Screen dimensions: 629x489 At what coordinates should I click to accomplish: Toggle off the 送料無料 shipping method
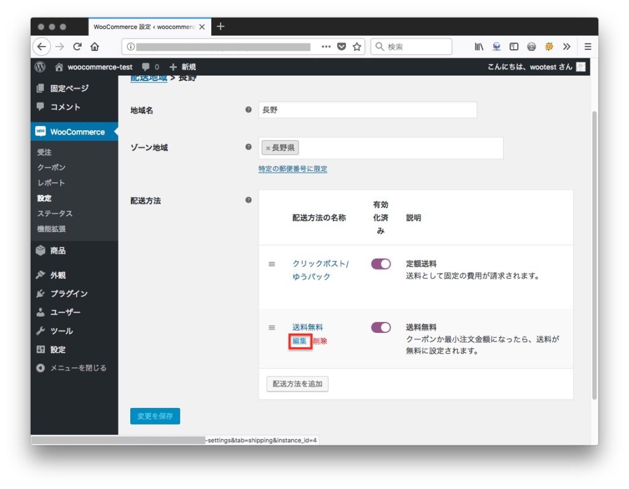tap(381, 327)
